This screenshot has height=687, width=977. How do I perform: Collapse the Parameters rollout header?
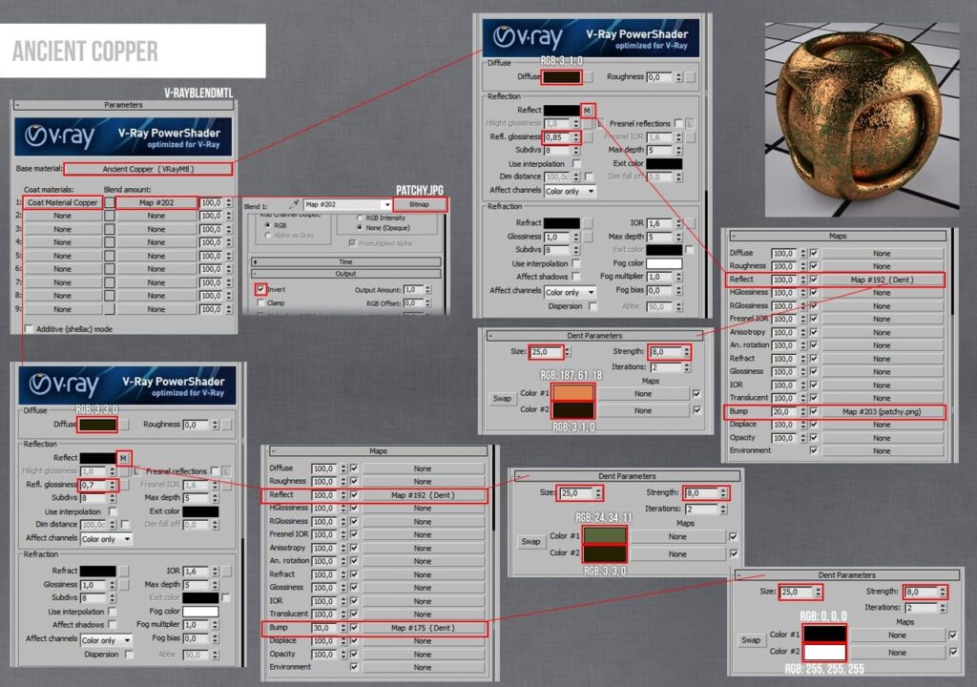tap(123, 105)
